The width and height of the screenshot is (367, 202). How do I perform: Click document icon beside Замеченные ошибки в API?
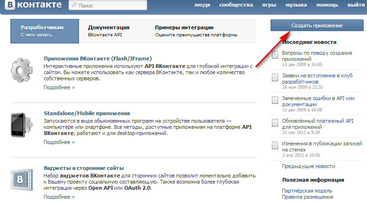275,100
